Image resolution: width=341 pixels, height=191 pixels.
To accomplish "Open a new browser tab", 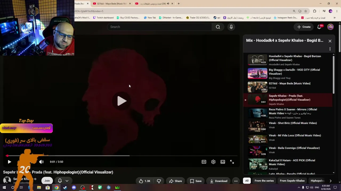I will click(x=178, y=3).
